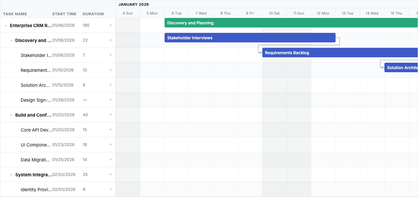Select the green Discovery and Planning bar
Screen dimensions: 418x197
coord(291,23)
